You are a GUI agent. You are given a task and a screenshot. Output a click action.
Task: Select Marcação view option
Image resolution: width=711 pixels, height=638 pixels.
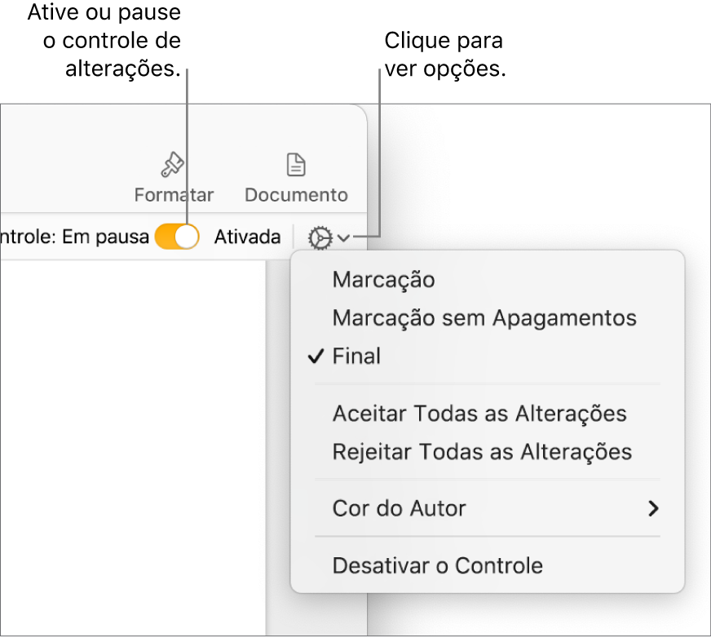[x=488, y=280]
